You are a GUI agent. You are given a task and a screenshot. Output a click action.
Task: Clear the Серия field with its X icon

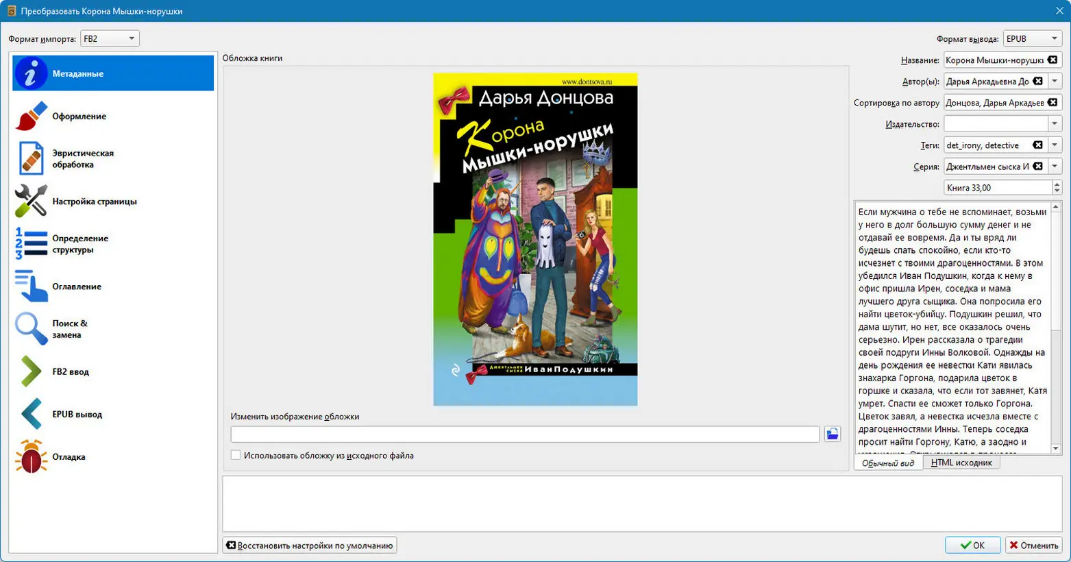pos(1038,167)
